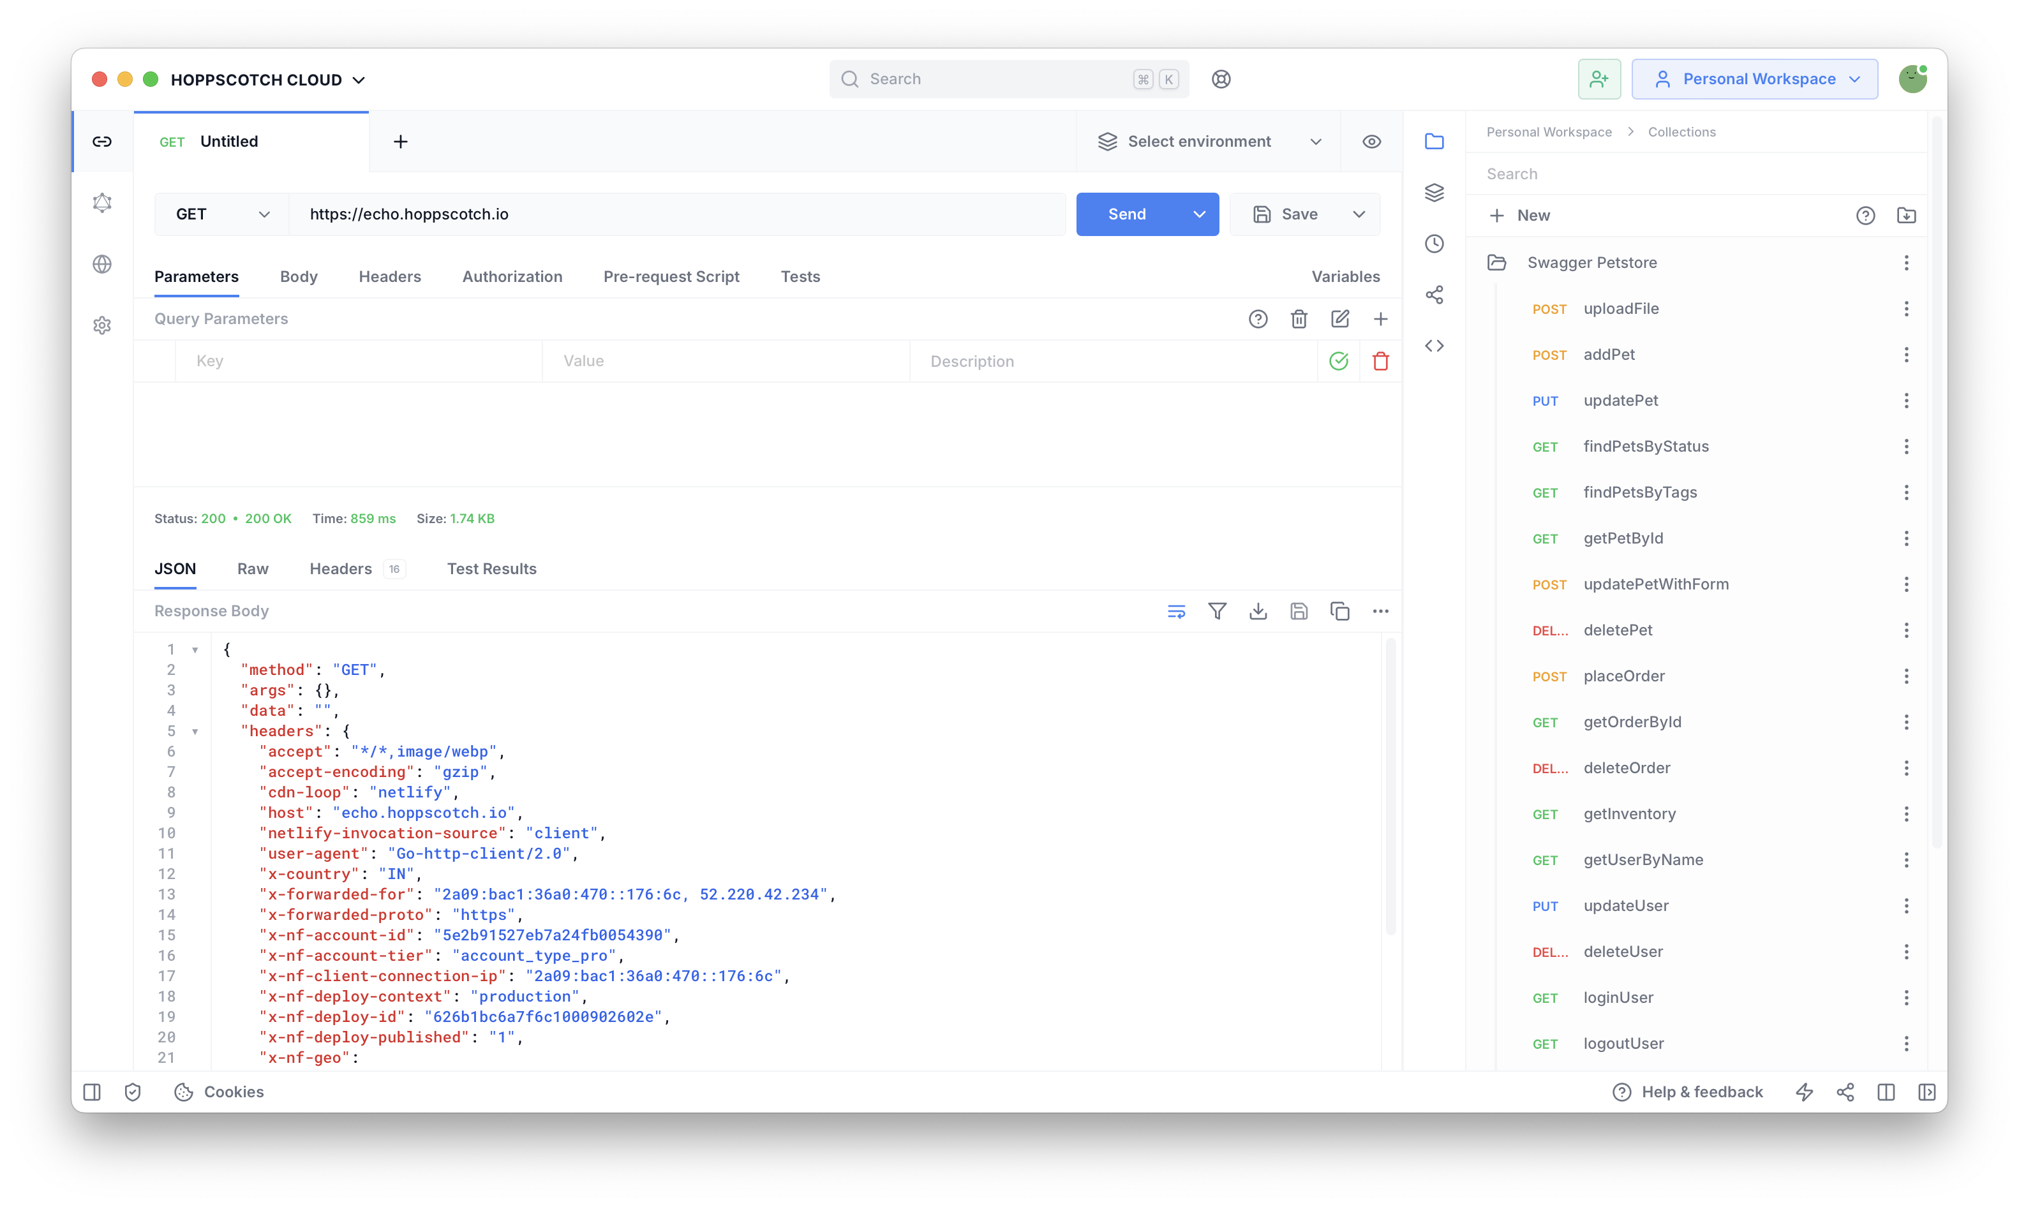This screenshot has width=2019, height=1207.
Task: Click the Save button
Action: pos(1285,214)
